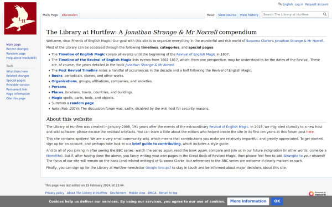
Task: Click the Log in link
Action: (299, 4)
